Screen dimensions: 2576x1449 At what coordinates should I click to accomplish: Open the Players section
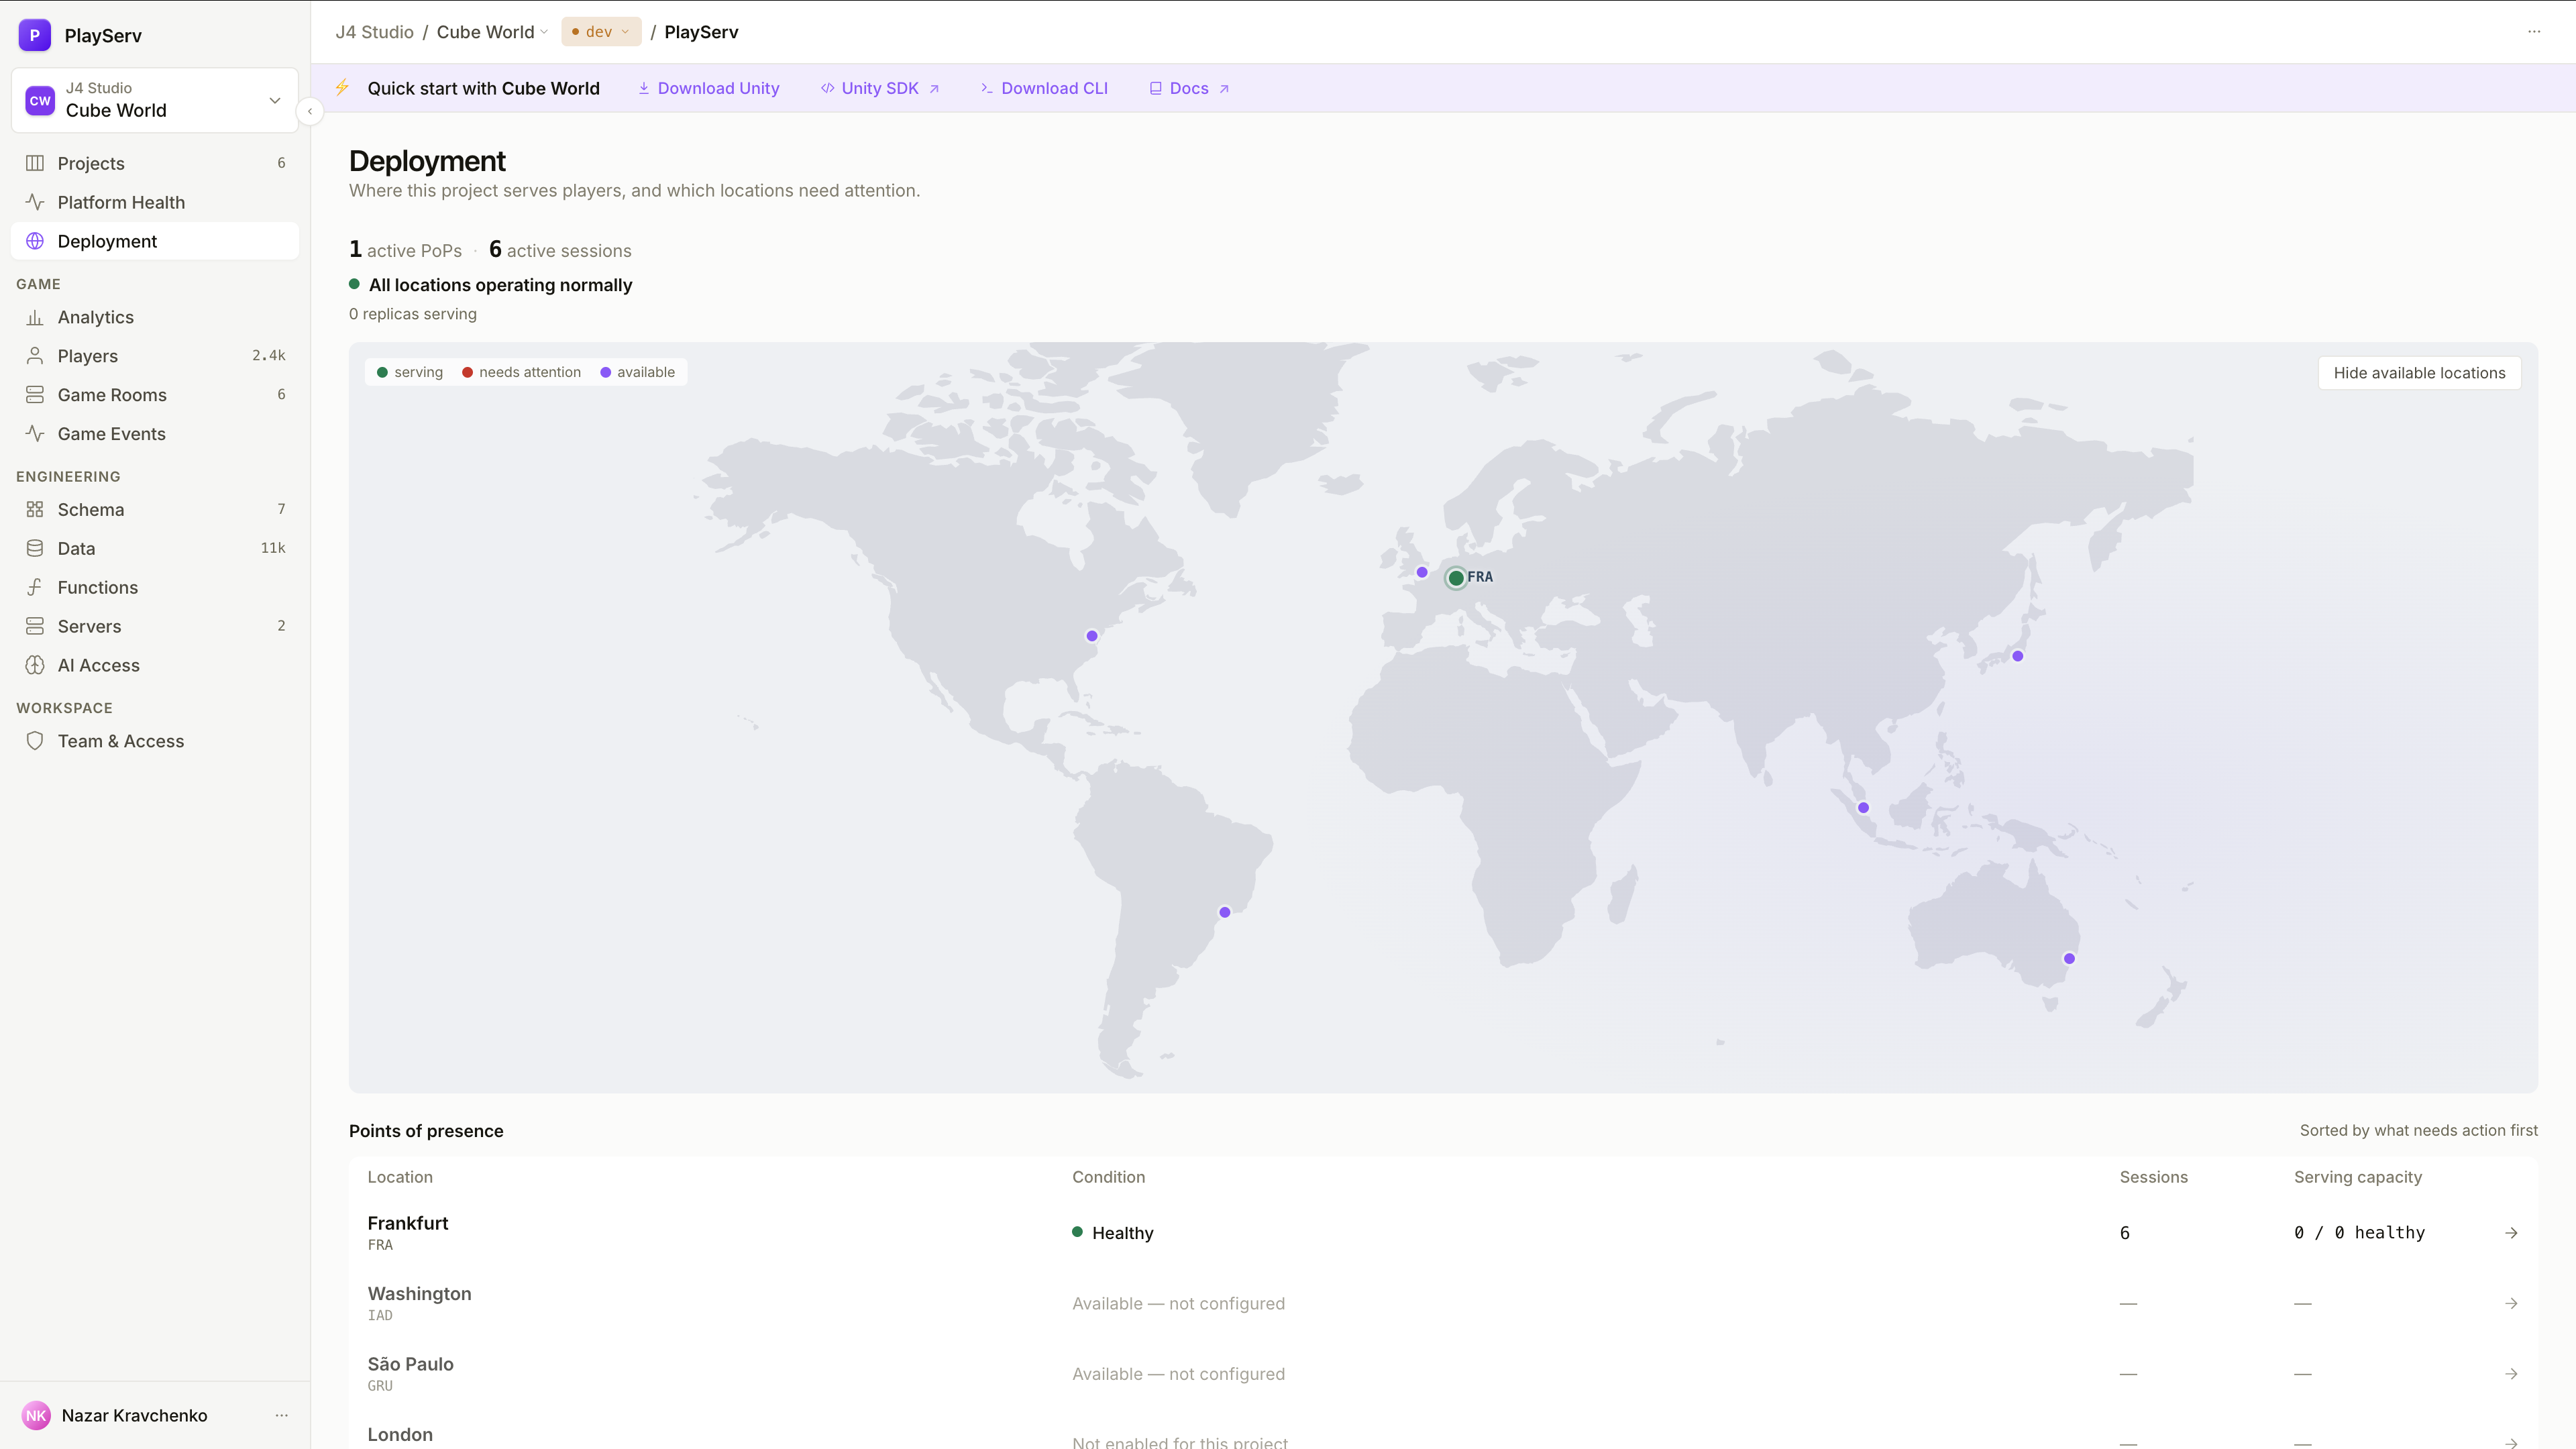point(155,356)
